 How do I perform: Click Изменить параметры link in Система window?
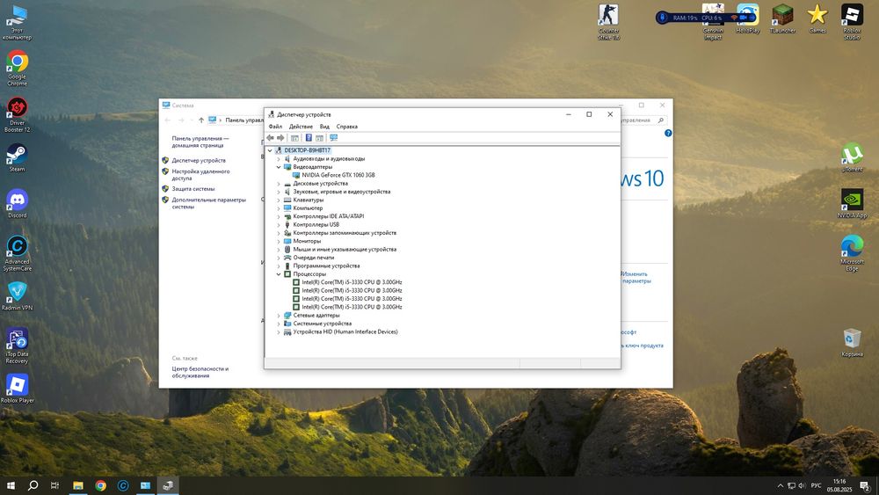coord(636,278)
